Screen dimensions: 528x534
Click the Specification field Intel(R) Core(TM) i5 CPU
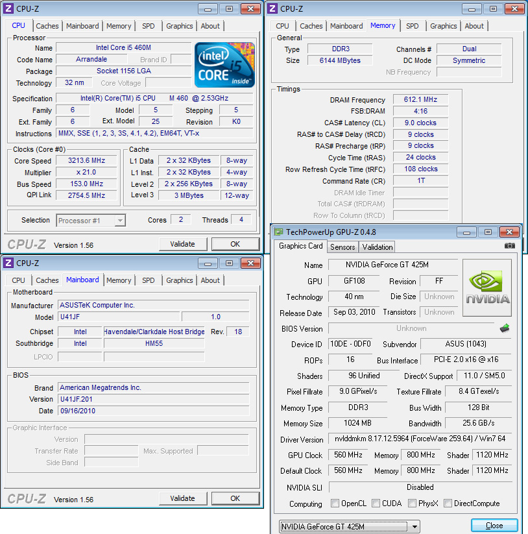pos(154,98)
